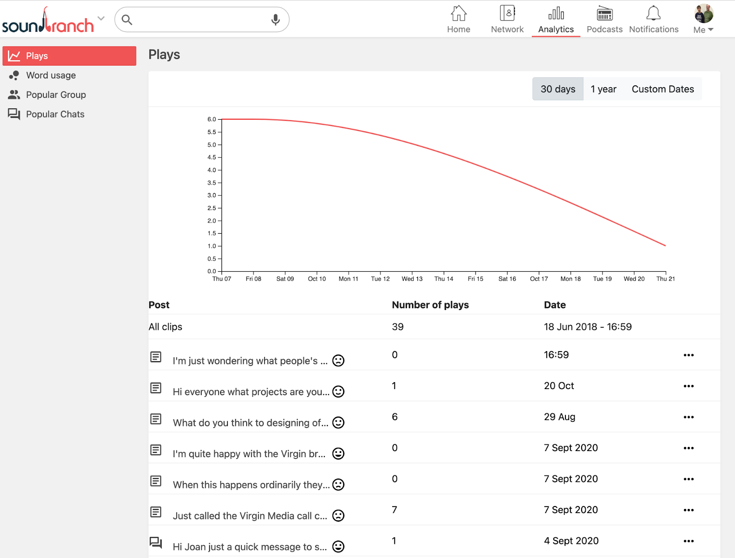
Task: Go to the Home tab
Action: click(x=458, y=20)
